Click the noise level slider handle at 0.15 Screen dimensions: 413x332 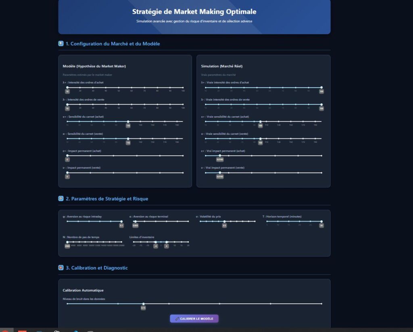143,303
